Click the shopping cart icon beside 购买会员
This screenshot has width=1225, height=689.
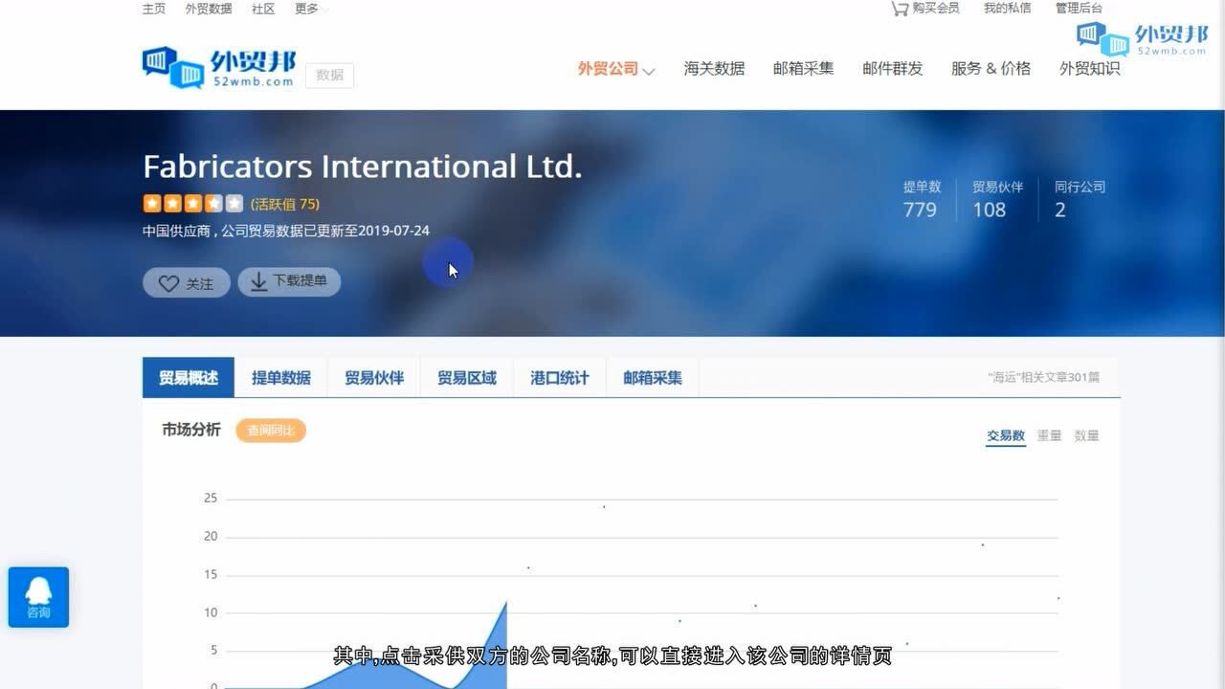tap(898, 8)
